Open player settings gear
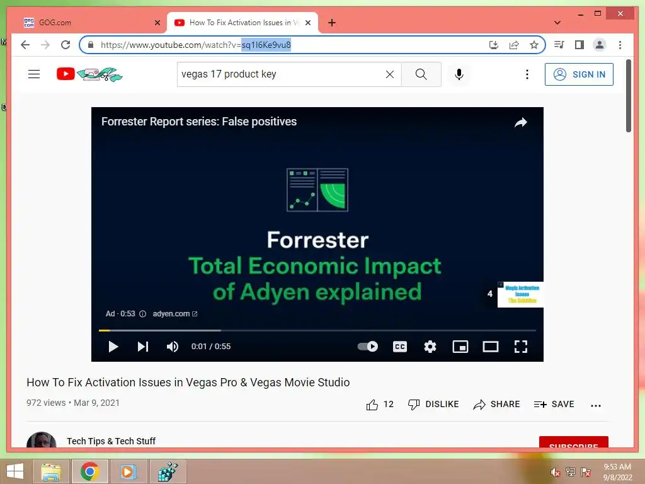645x484 pixels. point(430,347)
